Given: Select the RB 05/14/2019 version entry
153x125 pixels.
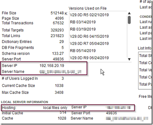Looking at the screenshot, I should pos(83,51).
